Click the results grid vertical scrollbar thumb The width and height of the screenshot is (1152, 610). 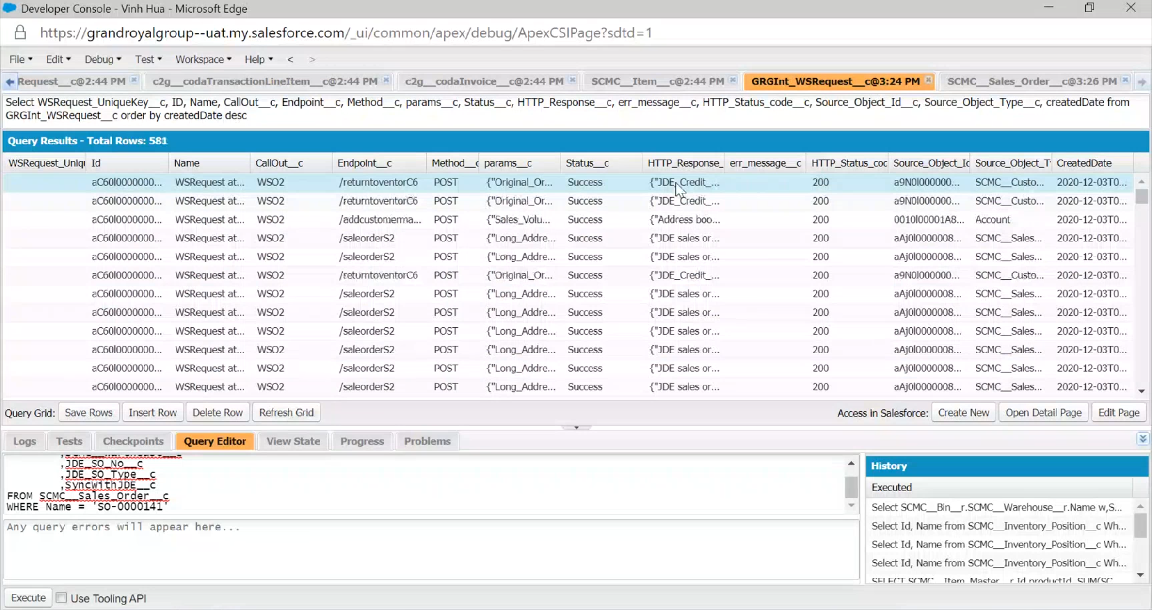click(1141, 196)
